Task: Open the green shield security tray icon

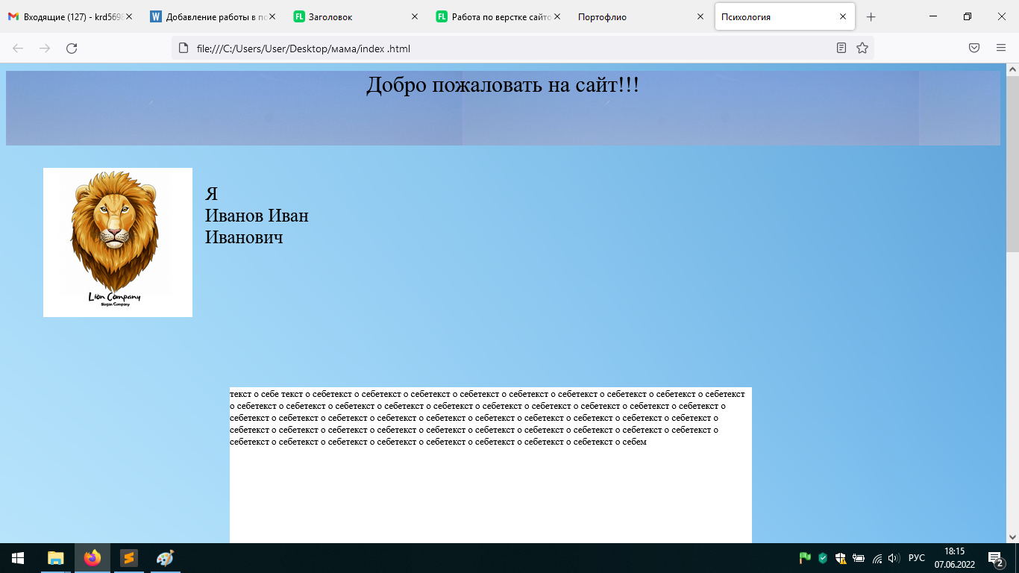Action: [823, 558]
